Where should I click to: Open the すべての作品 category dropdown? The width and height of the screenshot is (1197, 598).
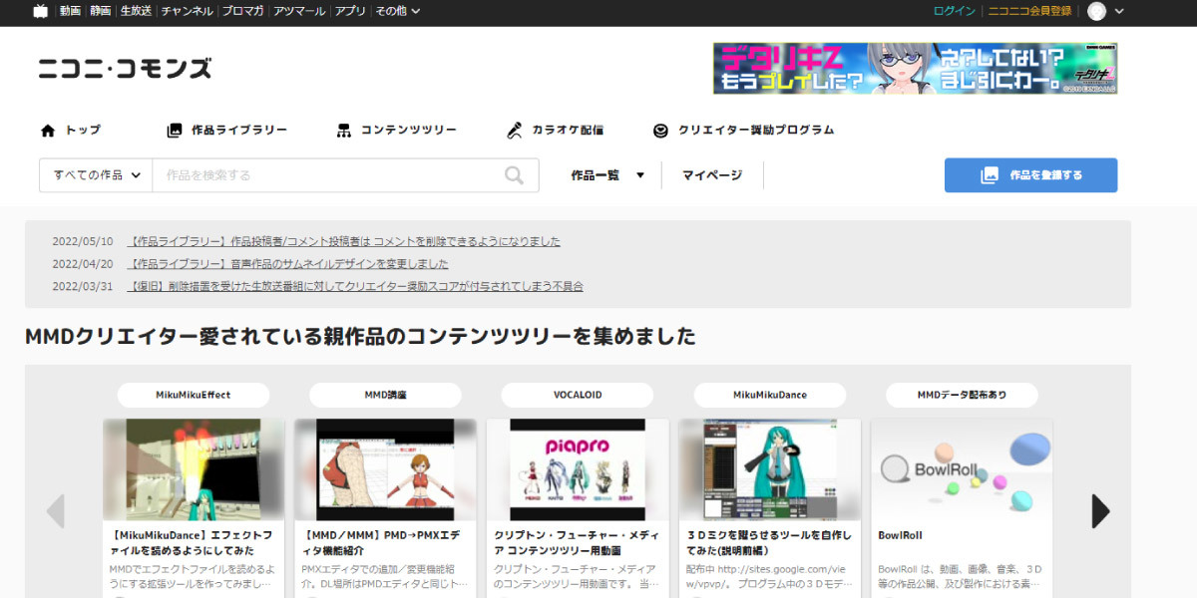coord(96,175)
